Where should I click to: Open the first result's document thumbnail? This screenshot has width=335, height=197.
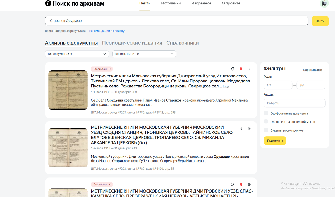click(x=68, y=90)
